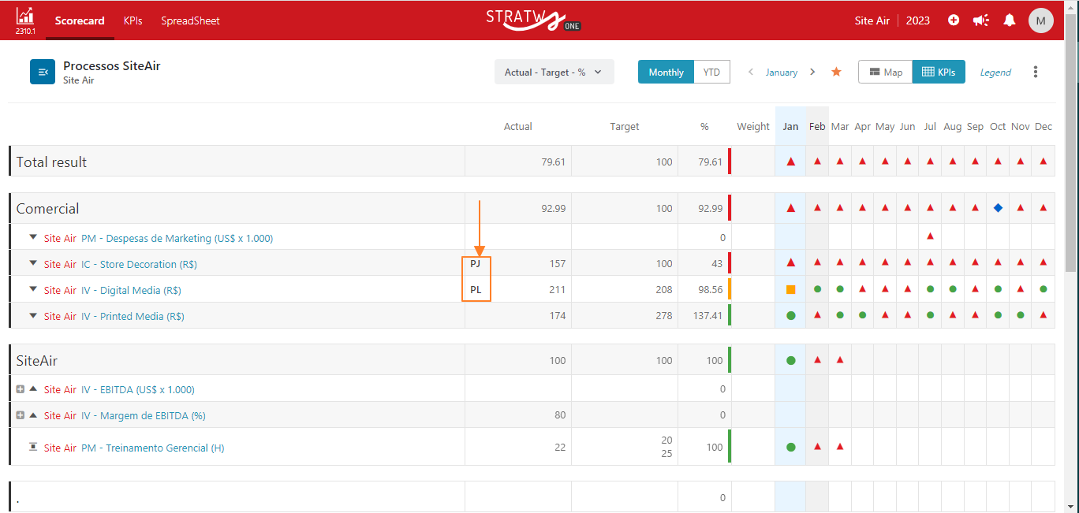Switch to Map view

pyautogui.click(x=885, y=72)
